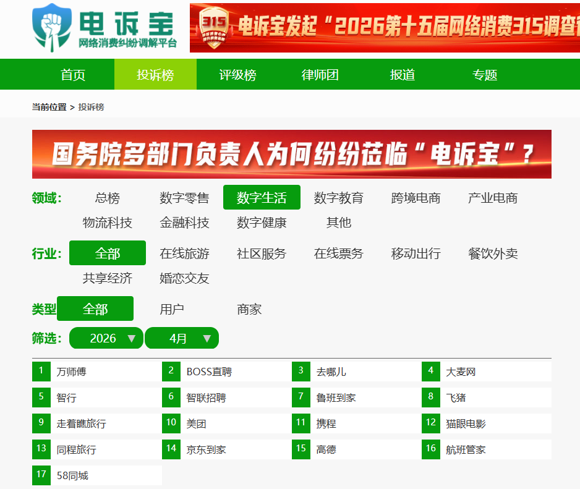Open the 评级榜 navigation tab
Viewport: 580px width, 489px height.
click(237, 74)
